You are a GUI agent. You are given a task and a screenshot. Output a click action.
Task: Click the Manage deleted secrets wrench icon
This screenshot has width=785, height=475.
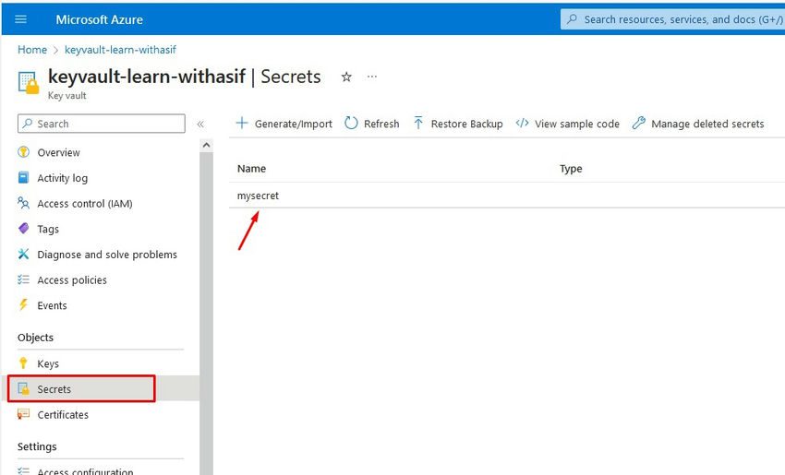point(638,123)
